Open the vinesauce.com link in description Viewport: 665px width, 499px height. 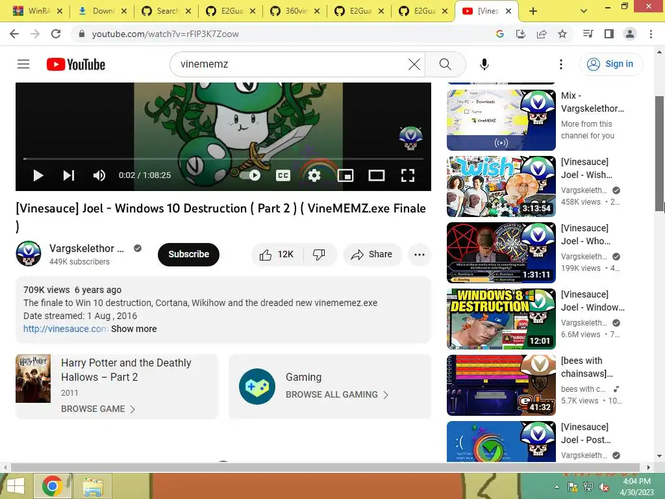[66, 329]
